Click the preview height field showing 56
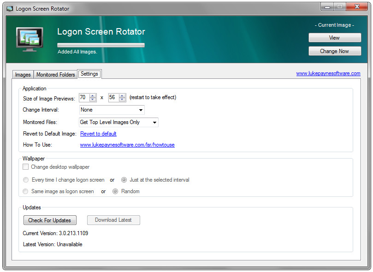The width and height of the screenshot is (373, 272). pos(114,97)
